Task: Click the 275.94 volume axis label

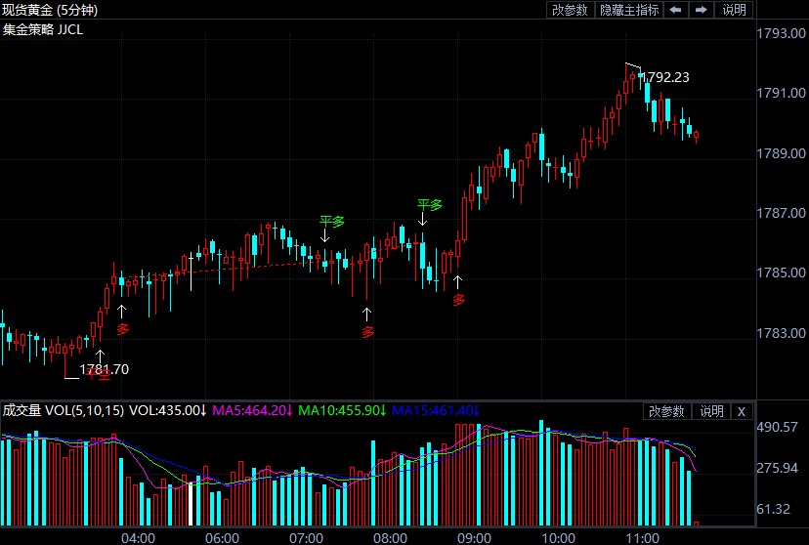Action: [777, 468]
